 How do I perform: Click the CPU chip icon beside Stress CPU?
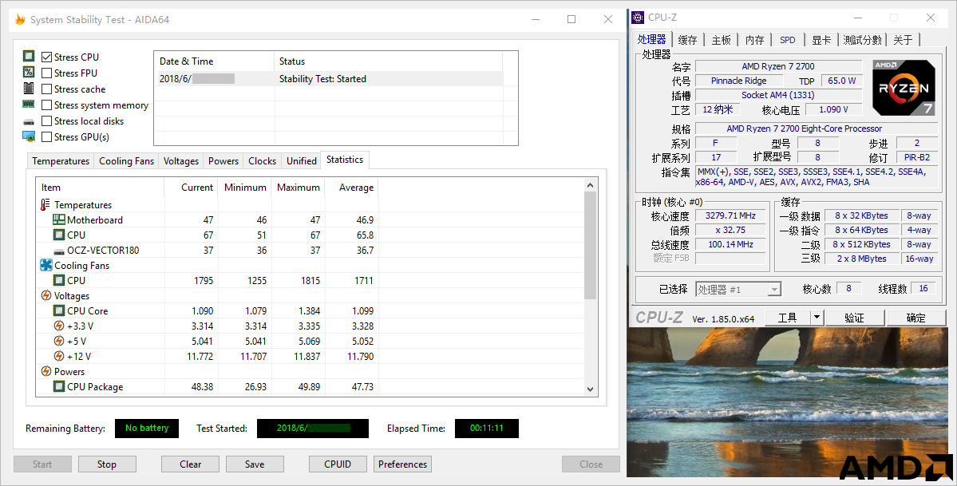click(29, 56)
